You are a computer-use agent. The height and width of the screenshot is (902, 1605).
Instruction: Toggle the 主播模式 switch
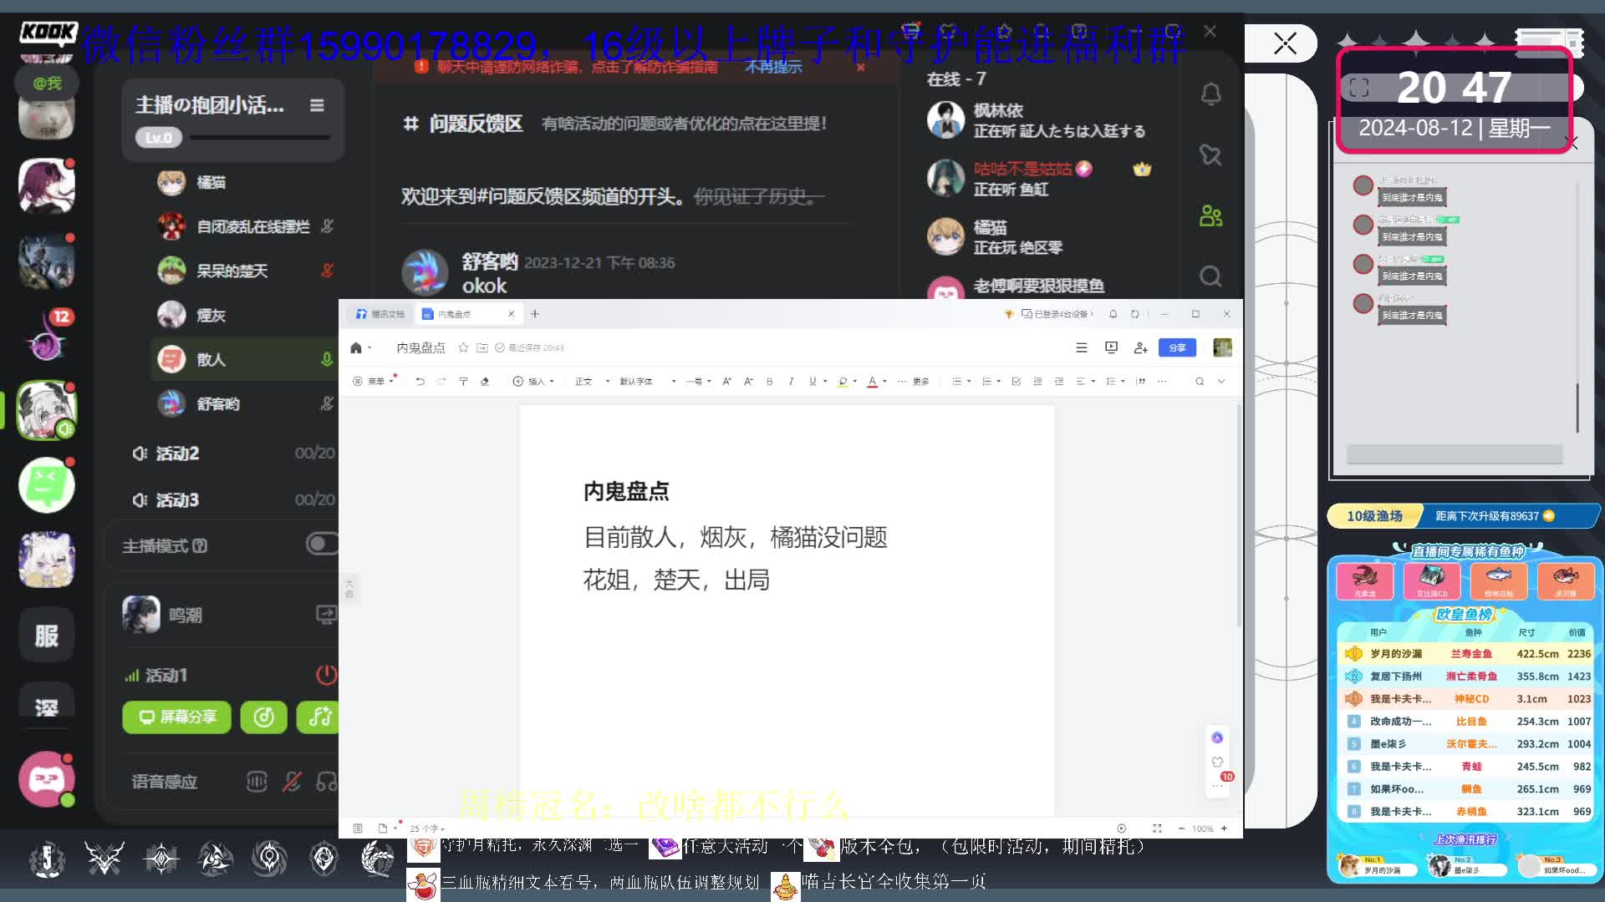(322, 545)
